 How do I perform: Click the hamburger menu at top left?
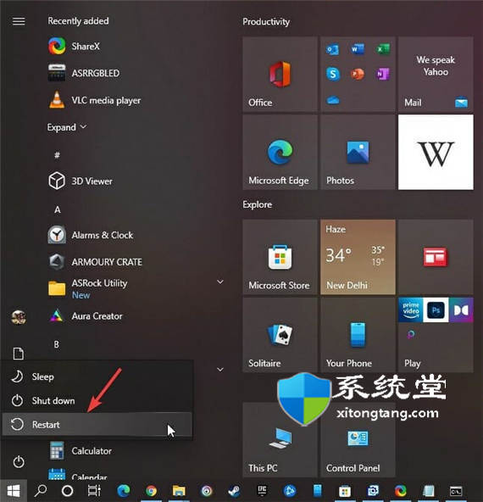[19, 21]
